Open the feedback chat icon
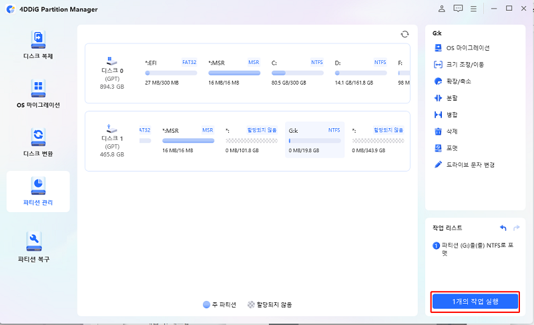The image size is (534, 325). click(x=458, y=9)
